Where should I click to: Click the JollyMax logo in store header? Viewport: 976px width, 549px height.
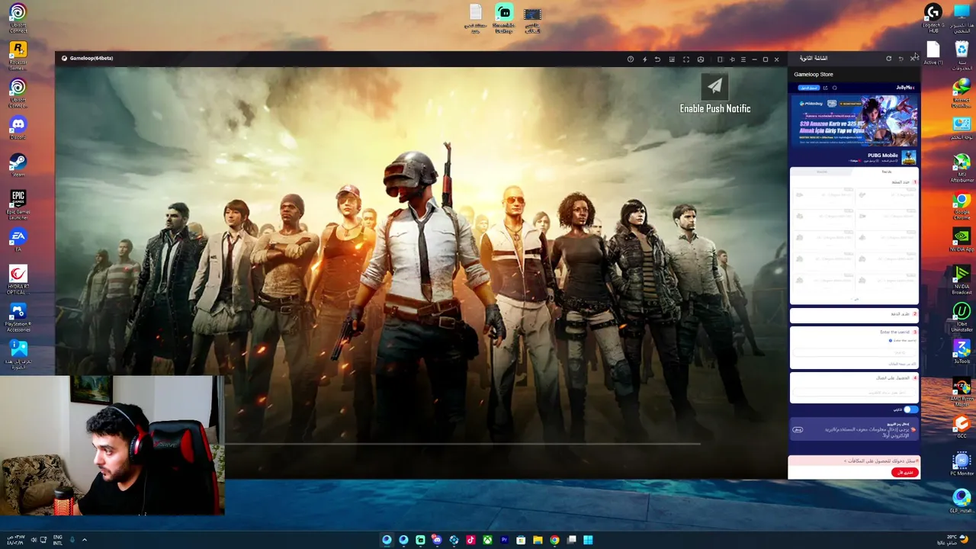905,88
